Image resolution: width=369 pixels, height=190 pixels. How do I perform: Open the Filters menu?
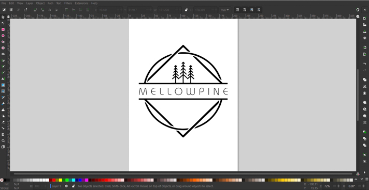pyautogui.click(x=68, y=3)
